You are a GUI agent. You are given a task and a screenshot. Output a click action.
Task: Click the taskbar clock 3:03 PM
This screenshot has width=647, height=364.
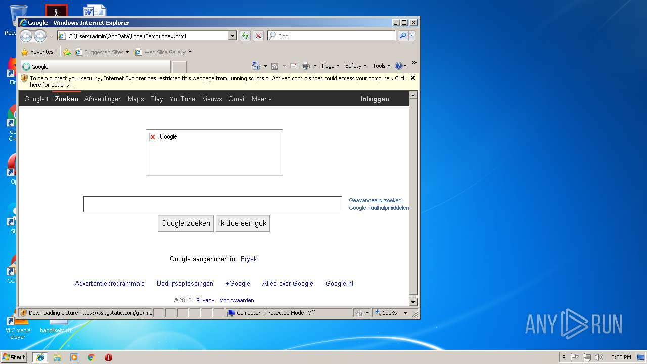(x=621, y=357)
